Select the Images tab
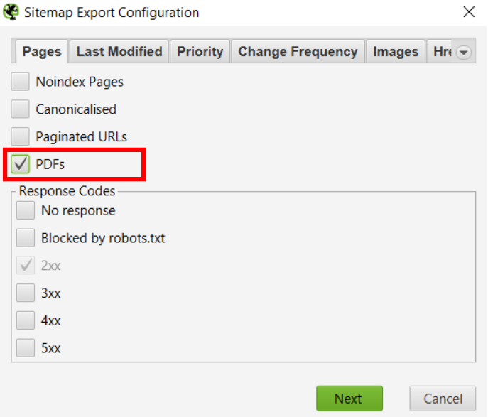This screenshot has height=417, width=488. pyautogui.click(x=396, y=52)
